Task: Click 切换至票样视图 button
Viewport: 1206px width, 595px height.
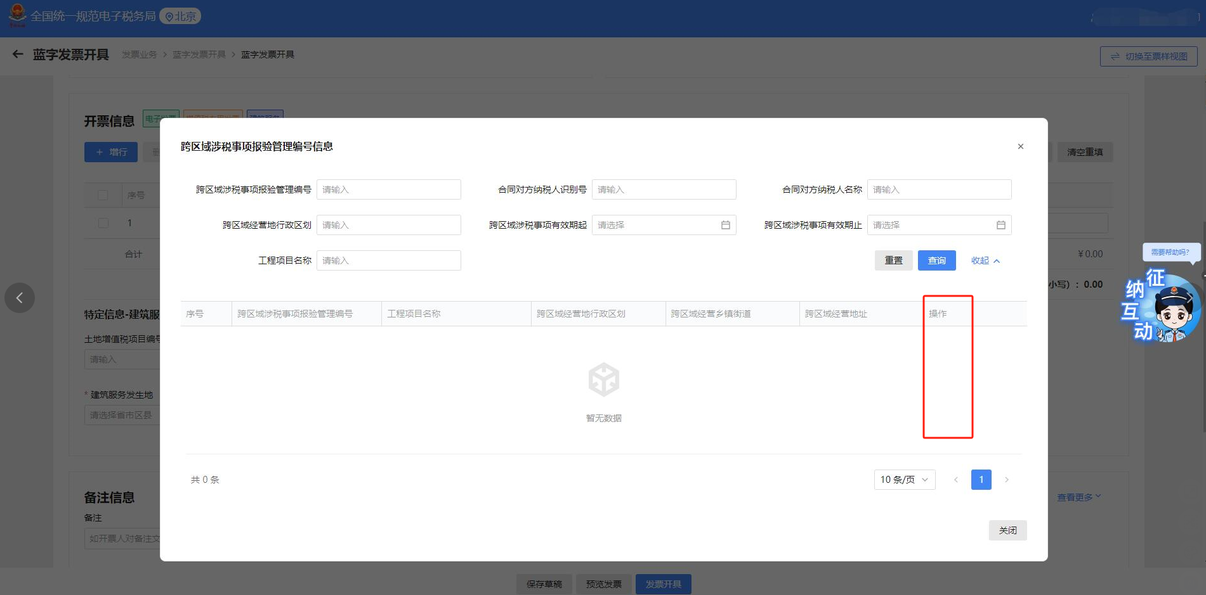Action: pyautogui.click(x=1148, y=56)
